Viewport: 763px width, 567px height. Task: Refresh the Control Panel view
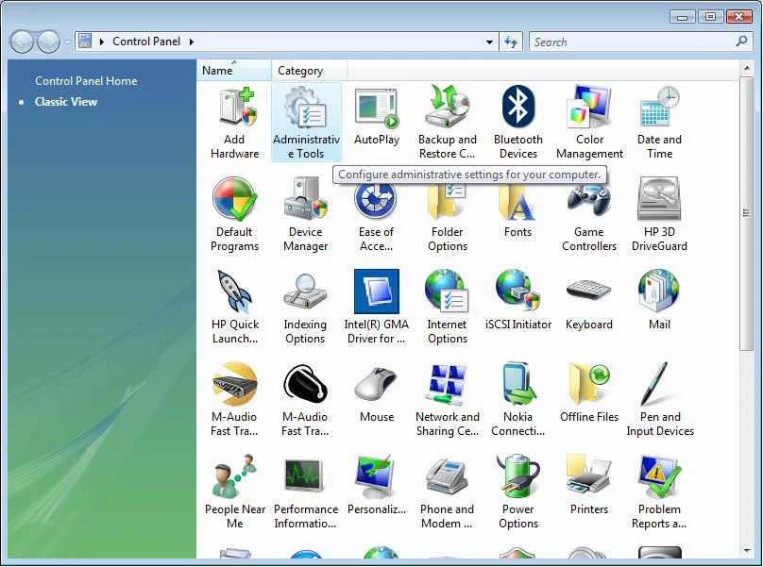[511, 42]
